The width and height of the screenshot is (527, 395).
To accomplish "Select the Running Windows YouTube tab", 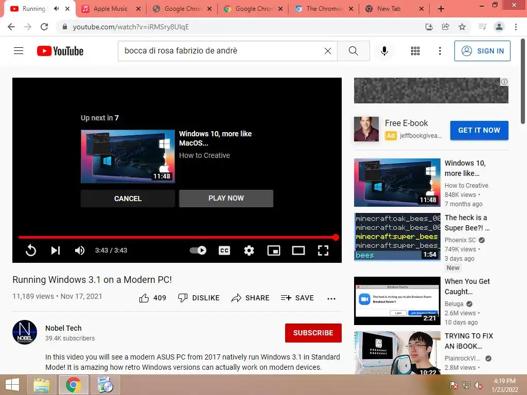I will (x=33, y=9).
